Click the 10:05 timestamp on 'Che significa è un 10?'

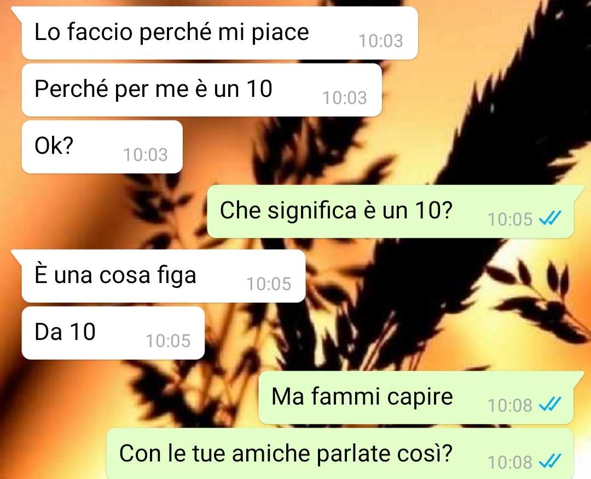[510, 219]
